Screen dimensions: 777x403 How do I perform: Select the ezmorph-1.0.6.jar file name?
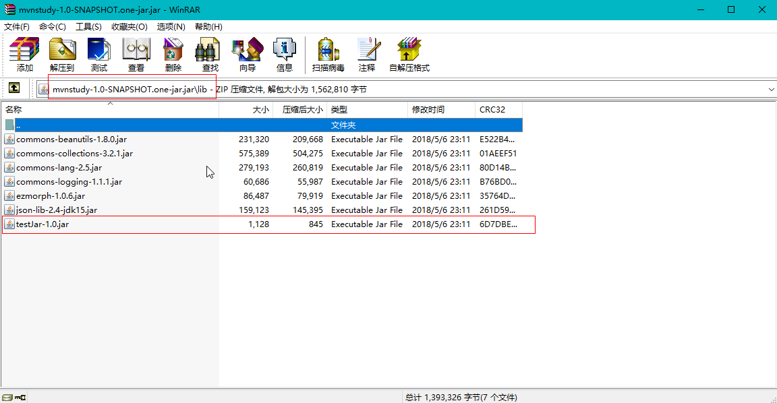pyautogui.click(x=51, y=195)
